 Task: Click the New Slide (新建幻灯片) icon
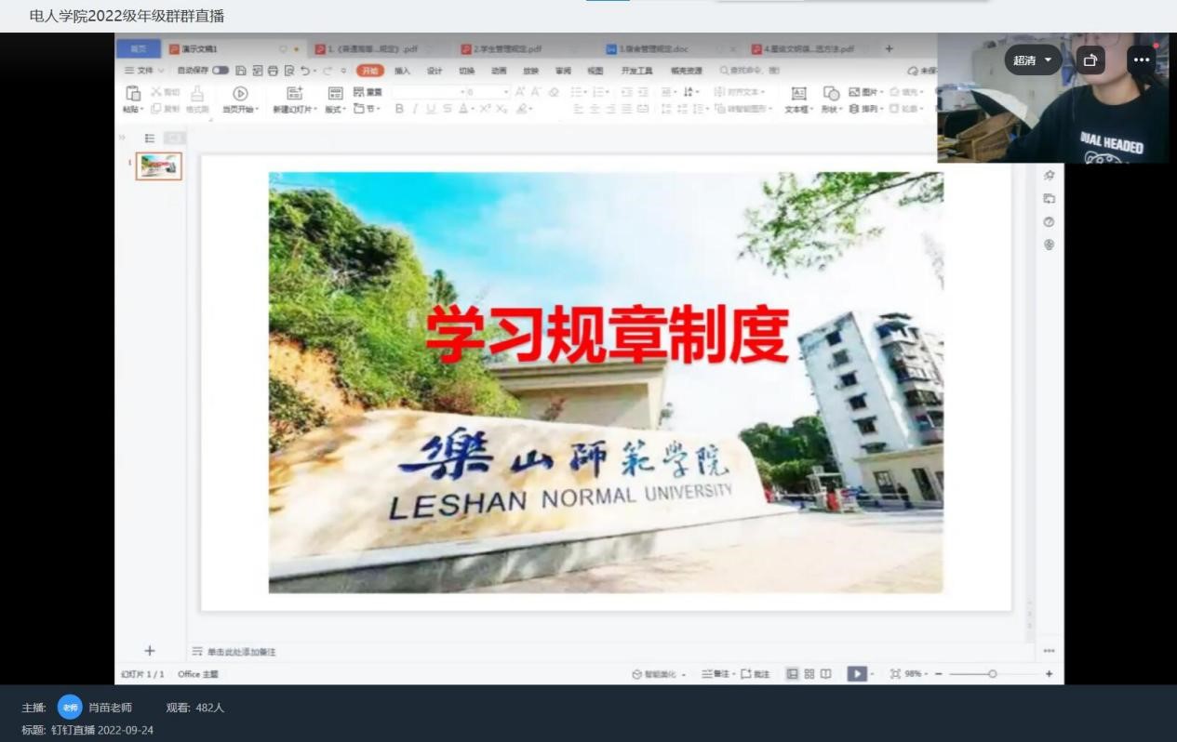pos(294,93)
